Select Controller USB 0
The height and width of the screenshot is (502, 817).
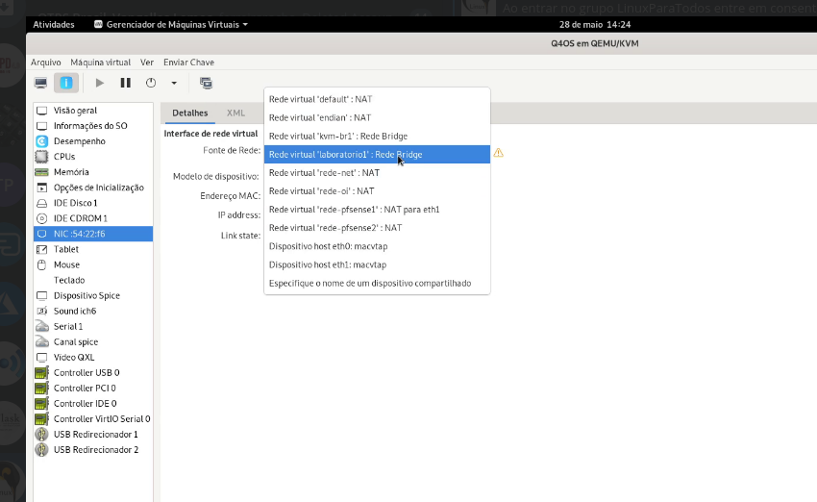93,373
